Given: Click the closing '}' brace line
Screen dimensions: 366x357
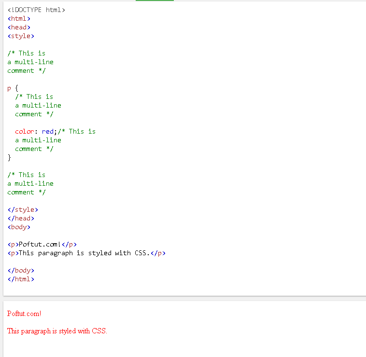Looking at the screenshot, I should click(x=9, y=158).
